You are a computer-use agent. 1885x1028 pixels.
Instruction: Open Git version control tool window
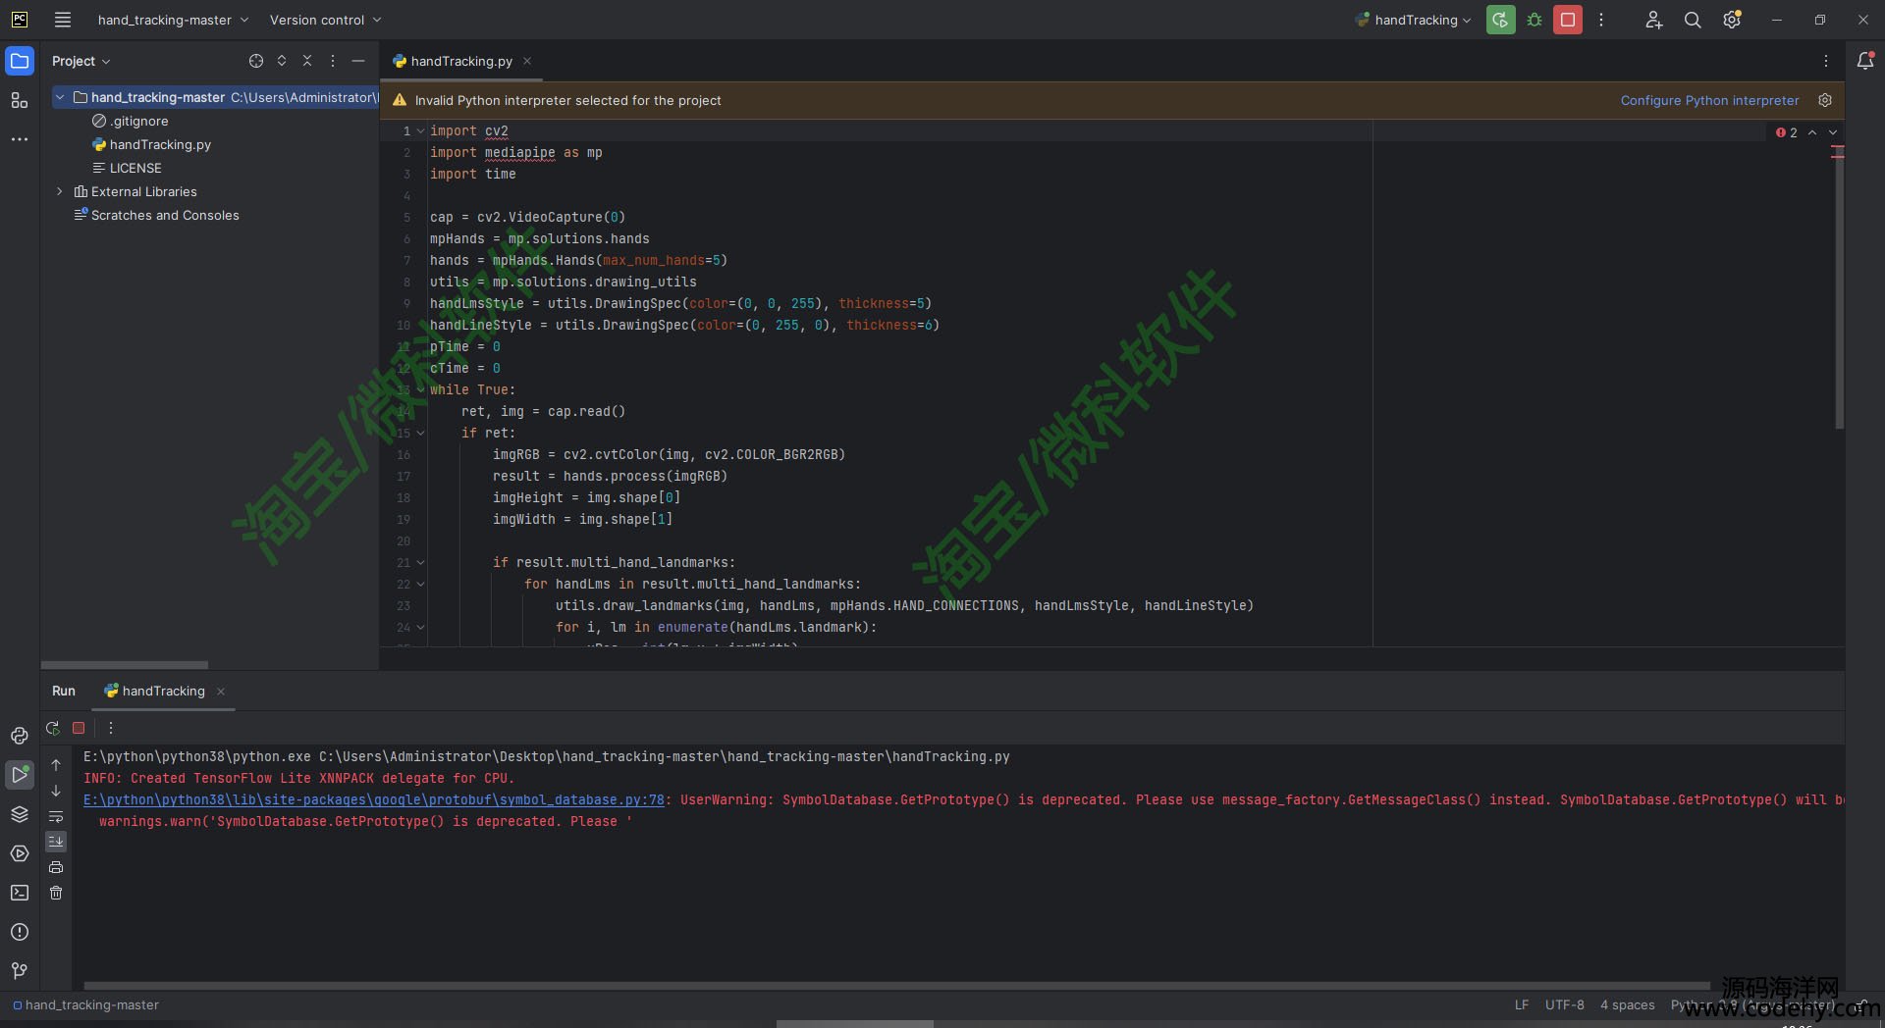tap(20, 971)
